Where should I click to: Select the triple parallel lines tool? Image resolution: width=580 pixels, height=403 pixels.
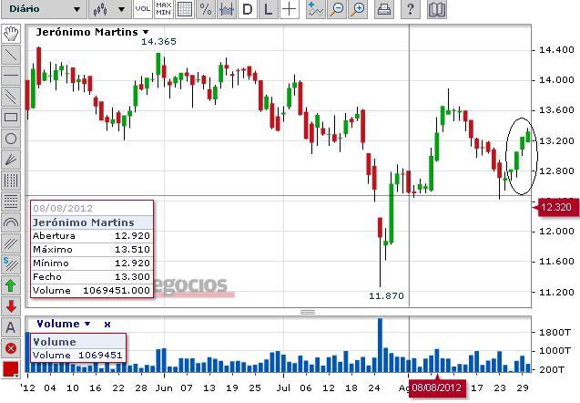point(11,243)
